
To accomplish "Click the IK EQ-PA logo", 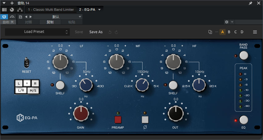I will tap(27, 118).
